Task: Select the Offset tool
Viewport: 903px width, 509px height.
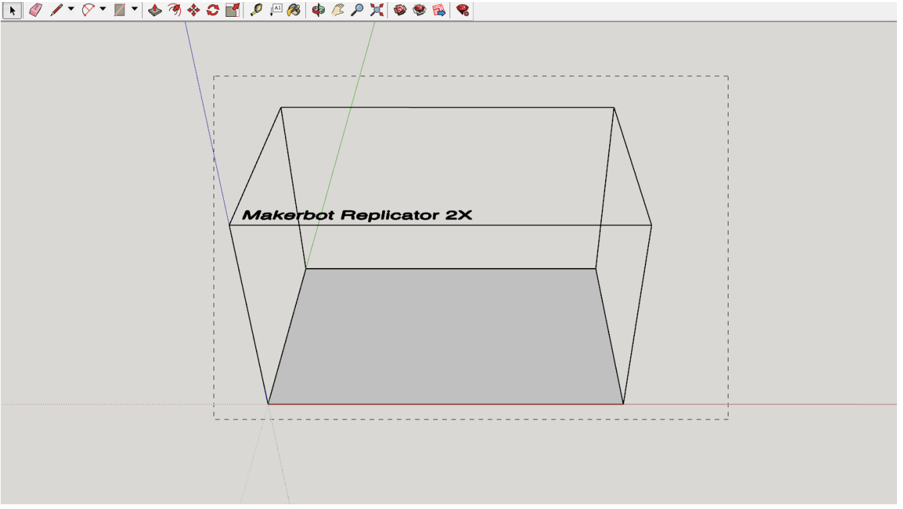Action: click(174, 10)
